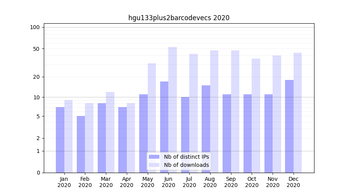Click the Mar 2020 downloads bar
The width and height of the screenshot is (349, 194).
point(110,132)
